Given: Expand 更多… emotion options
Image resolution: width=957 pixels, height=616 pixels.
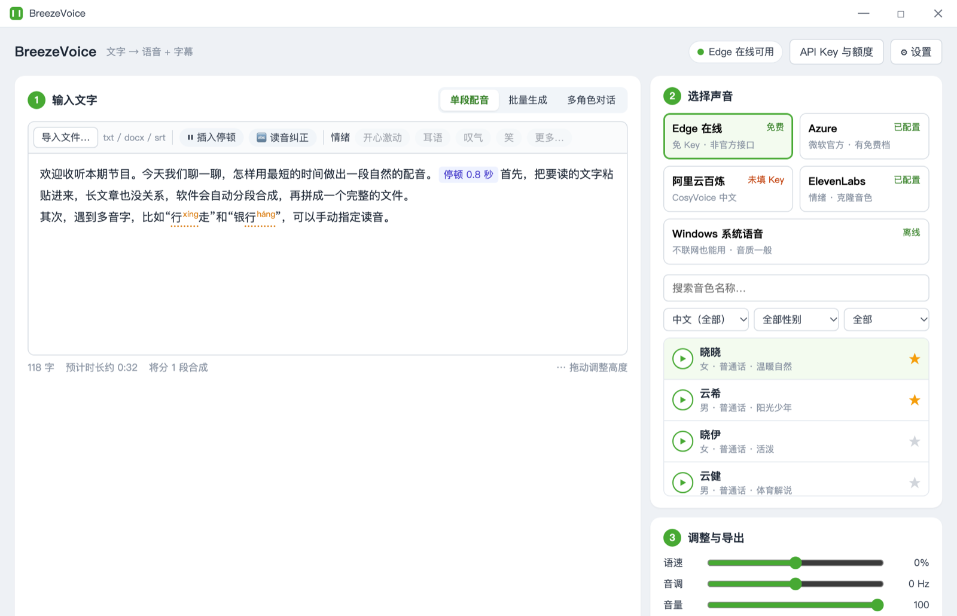Looking at the screenshot, I should coord(549,138).
